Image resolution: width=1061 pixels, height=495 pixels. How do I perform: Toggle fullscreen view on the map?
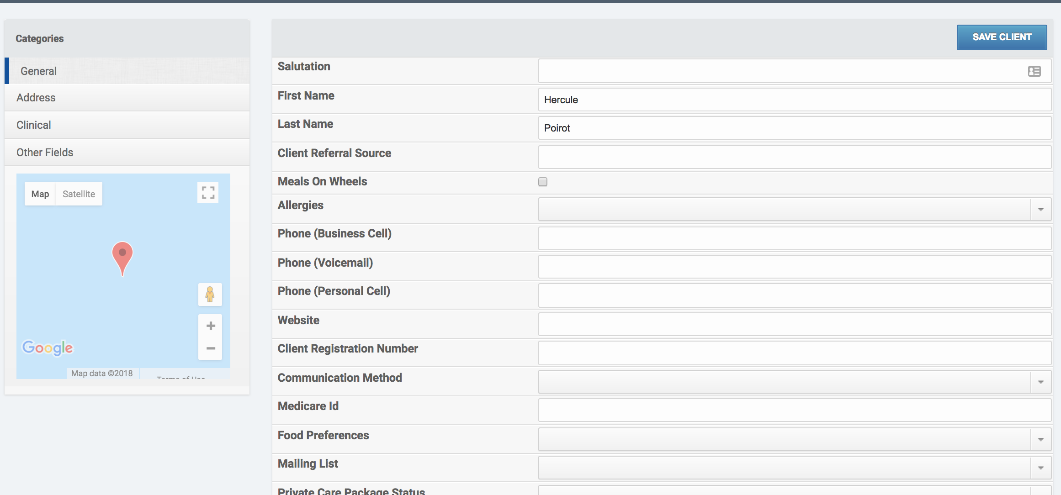pyautogui.click(x=208, y=193)
